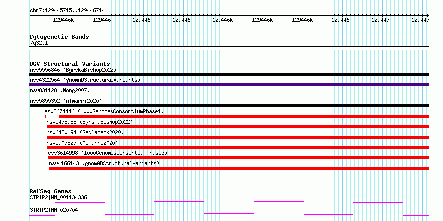Select the black bar for nsv5855352
The width and height of the screenshot is (443, 221).
229,106
